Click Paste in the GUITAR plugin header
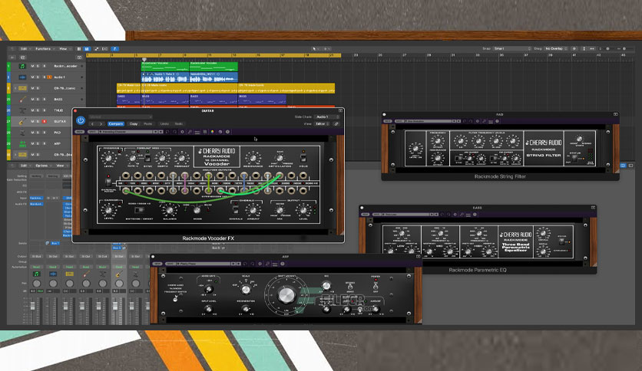 coord(147,124)
